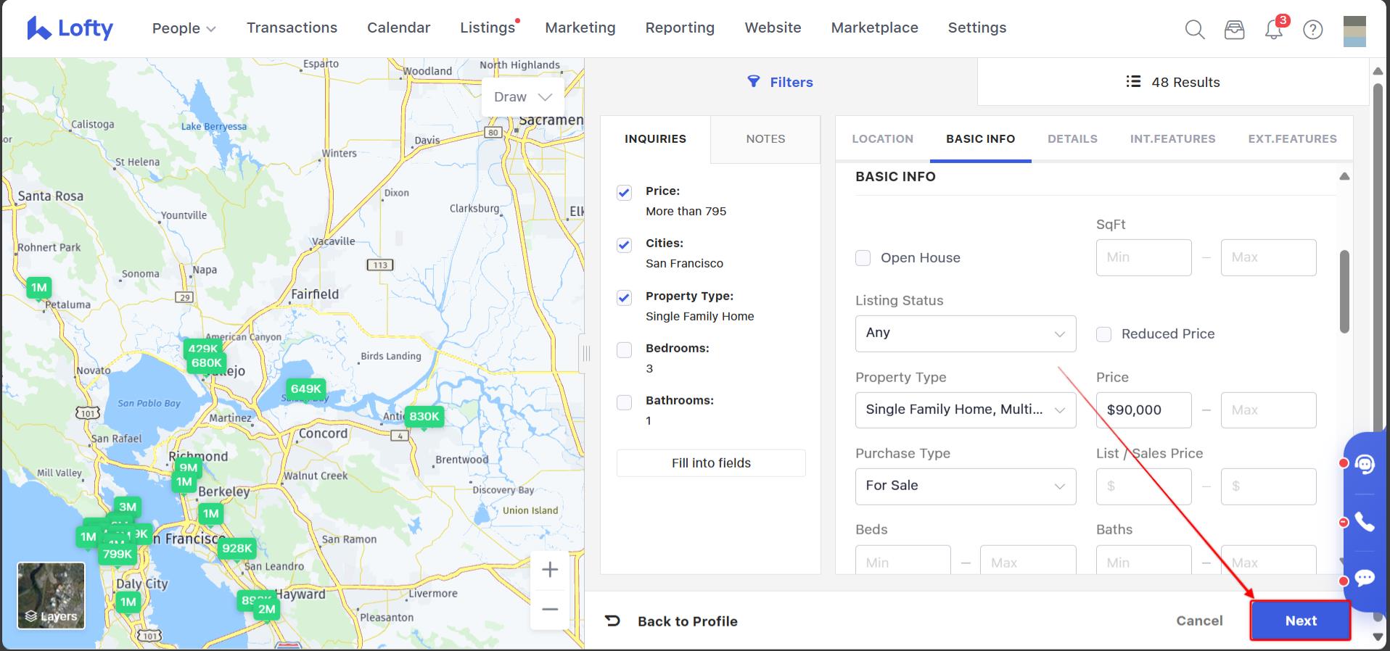This screenshot has width=1390, height=651.
Task: Open the help question mark icon
Action: [1313, 30]
